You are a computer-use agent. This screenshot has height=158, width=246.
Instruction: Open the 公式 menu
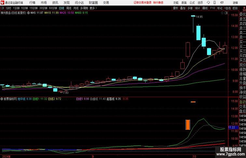(192, 3)
